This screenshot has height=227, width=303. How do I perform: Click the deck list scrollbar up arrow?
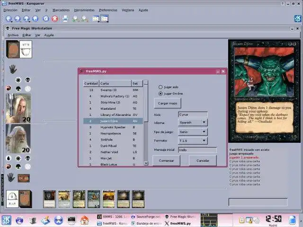click(146, 82)
